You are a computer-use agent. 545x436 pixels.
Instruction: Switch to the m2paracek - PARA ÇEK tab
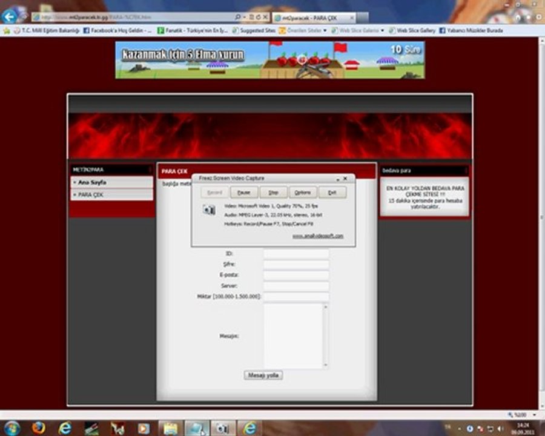pos(314,18)
